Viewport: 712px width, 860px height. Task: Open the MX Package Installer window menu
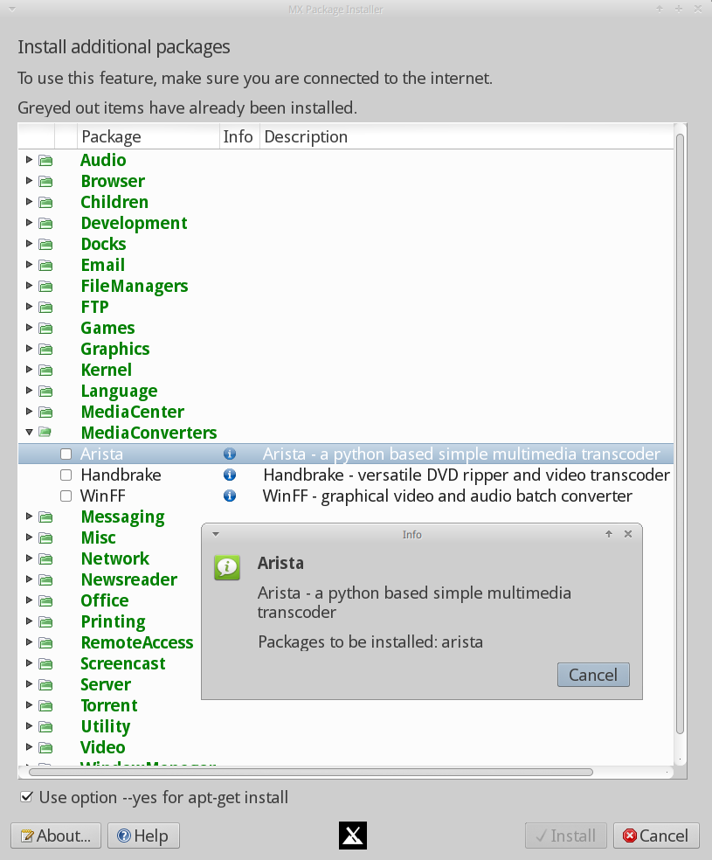[12, 10]
